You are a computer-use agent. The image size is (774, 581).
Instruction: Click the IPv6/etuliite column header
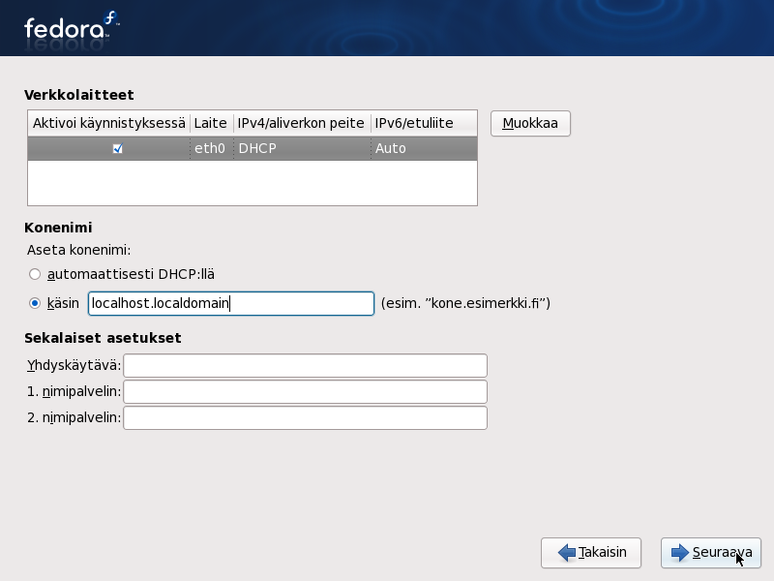click(413, 123)
